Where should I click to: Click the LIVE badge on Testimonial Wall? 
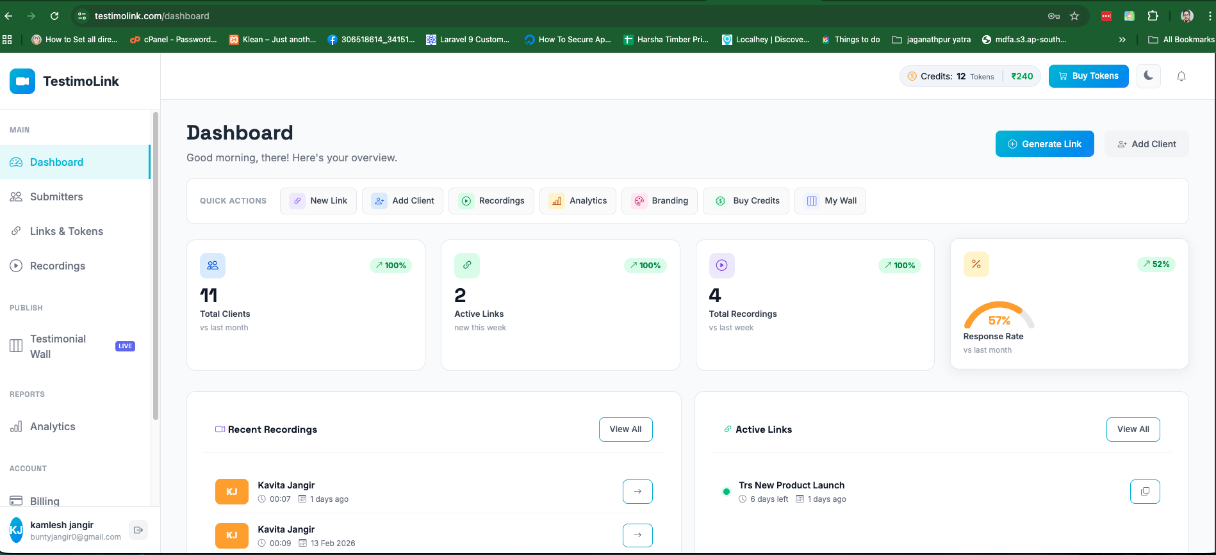point(125,346)
